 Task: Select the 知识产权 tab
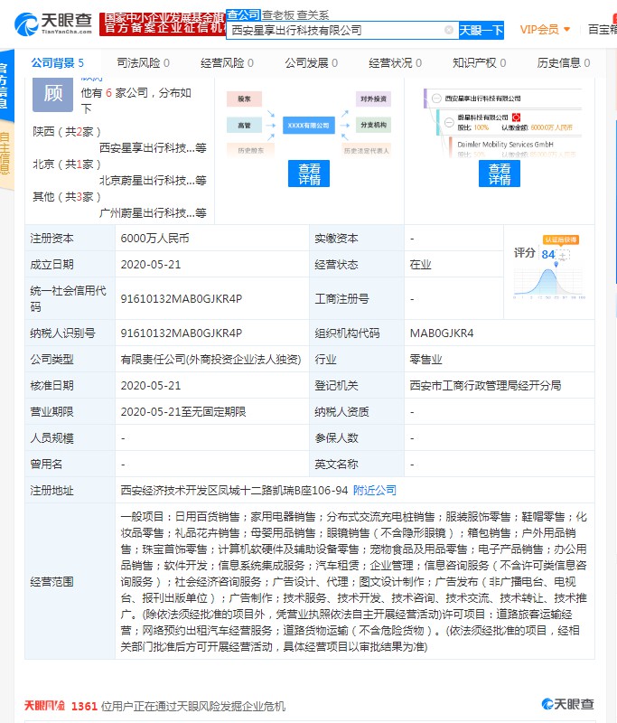[x=479, y=62]
